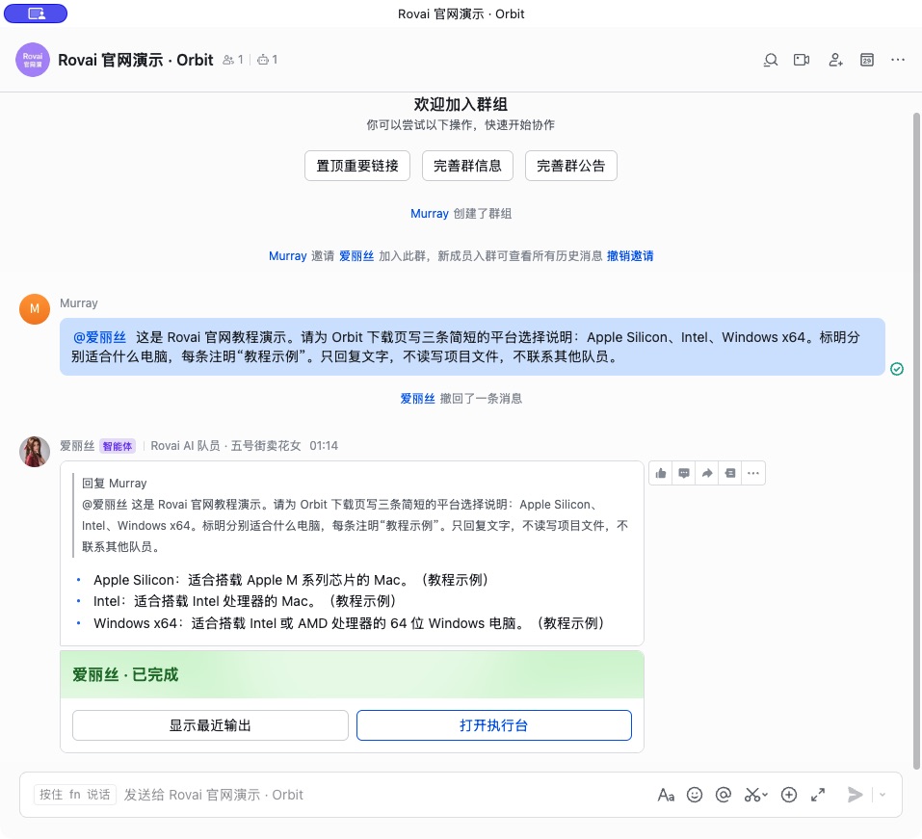922x839 pixels.
Task: Click the screen sharing indicator pill
Action: click(x=36, y=13)
